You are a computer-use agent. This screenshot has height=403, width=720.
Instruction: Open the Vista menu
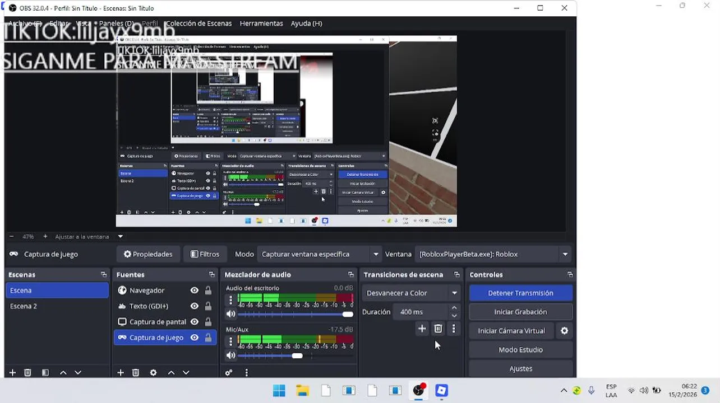pyautogui.click(x=83, y=24)
